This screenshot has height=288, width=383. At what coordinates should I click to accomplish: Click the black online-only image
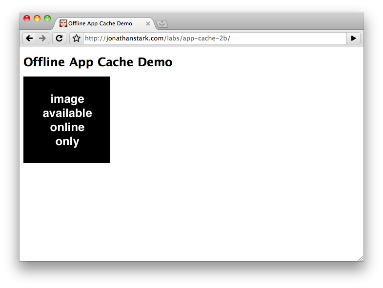point(67,120)
